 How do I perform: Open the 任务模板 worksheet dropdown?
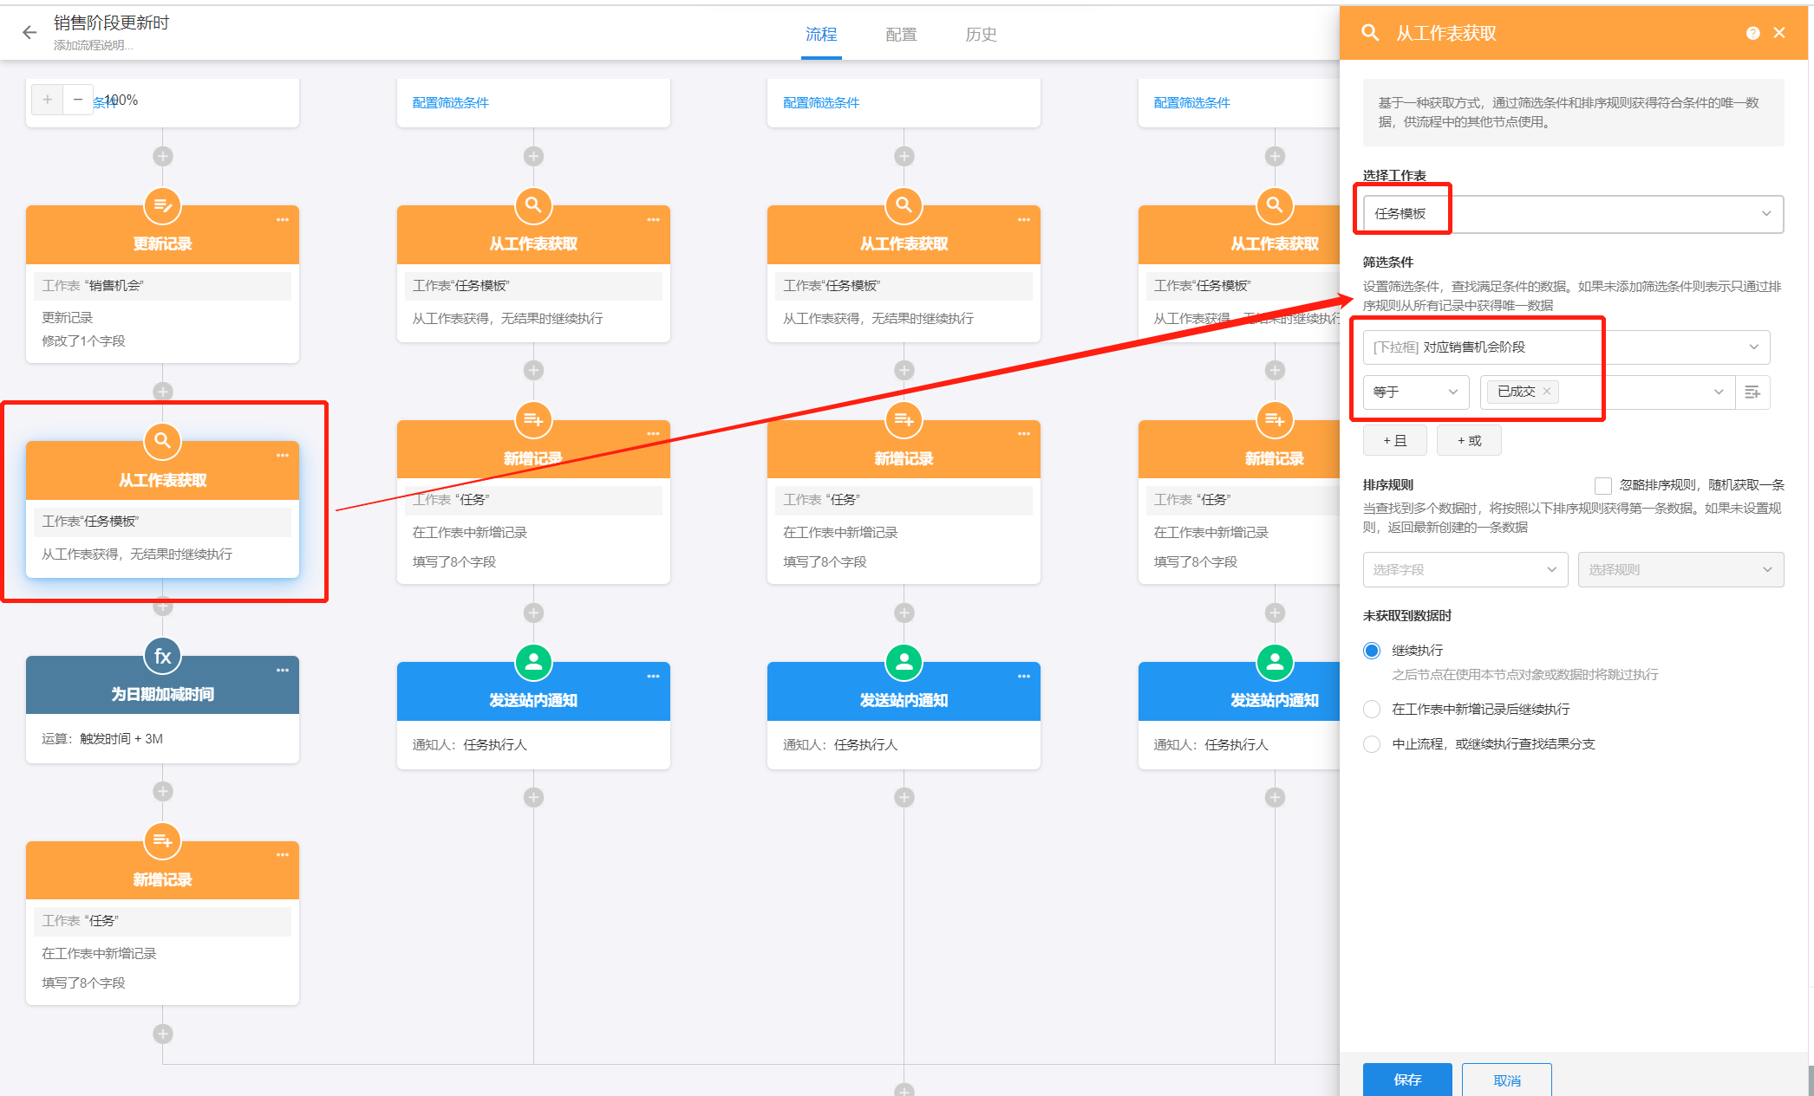[x=1572, y=214]
